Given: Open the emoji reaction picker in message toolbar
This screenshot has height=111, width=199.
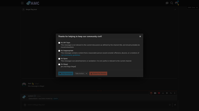Looking at the screenshot, I should click(163, 93).
